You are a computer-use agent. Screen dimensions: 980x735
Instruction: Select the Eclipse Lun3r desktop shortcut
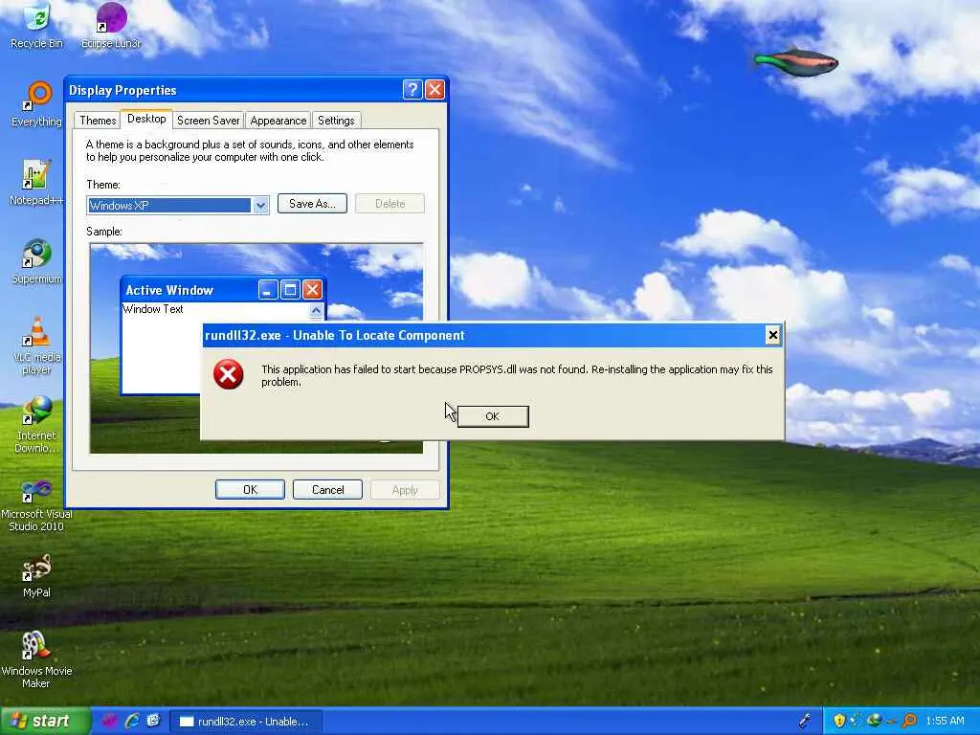111,25
